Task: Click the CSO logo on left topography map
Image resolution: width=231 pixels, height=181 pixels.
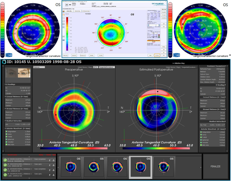Action: point(9,55)
